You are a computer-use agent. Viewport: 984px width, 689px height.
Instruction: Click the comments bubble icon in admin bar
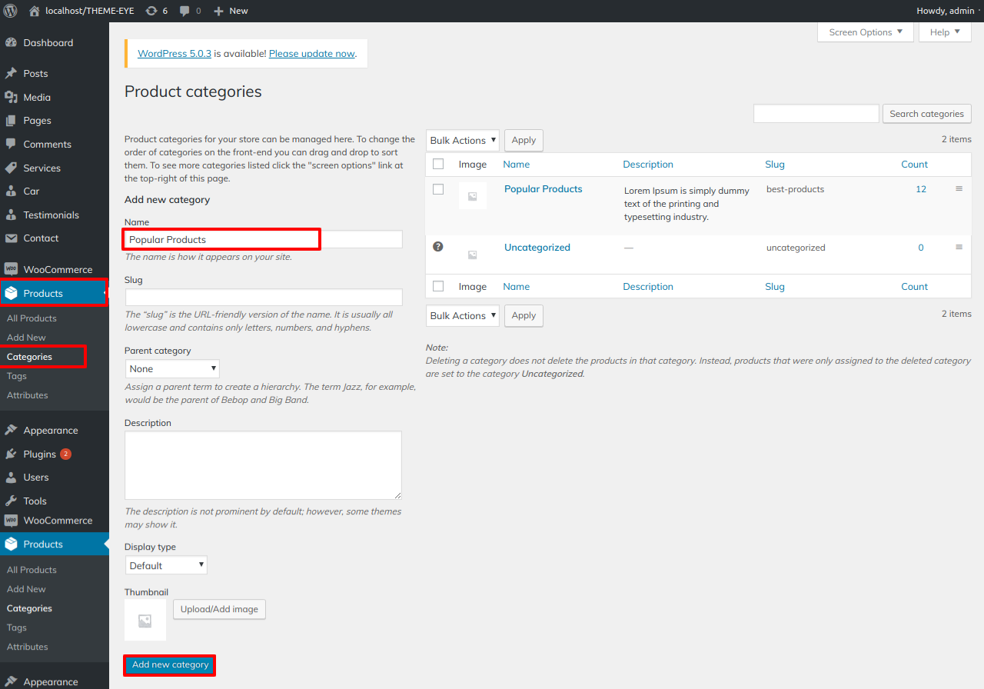[184, 11]
